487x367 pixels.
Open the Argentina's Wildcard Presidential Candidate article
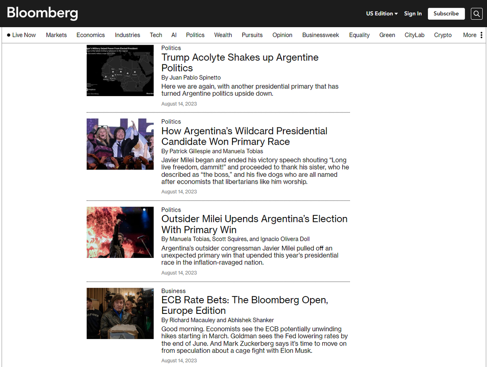tap(244, 136)
